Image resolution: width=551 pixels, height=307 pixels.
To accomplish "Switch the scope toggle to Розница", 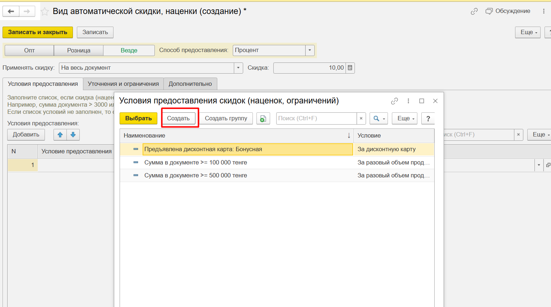I will tap(79, 50).
